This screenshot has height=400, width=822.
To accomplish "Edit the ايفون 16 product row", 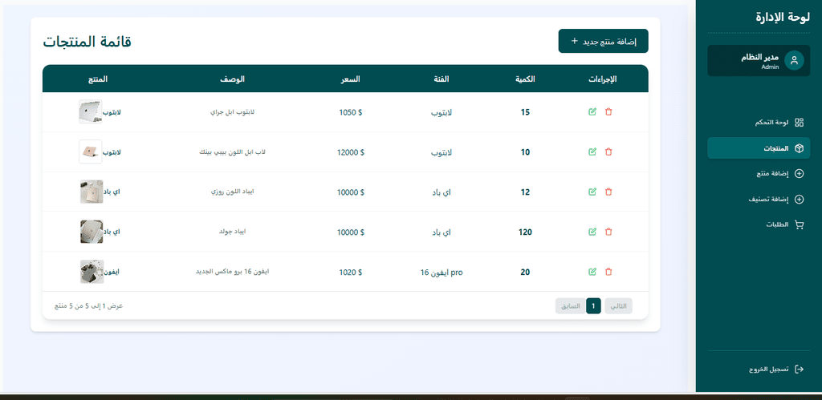I will [x=592, y=272].
